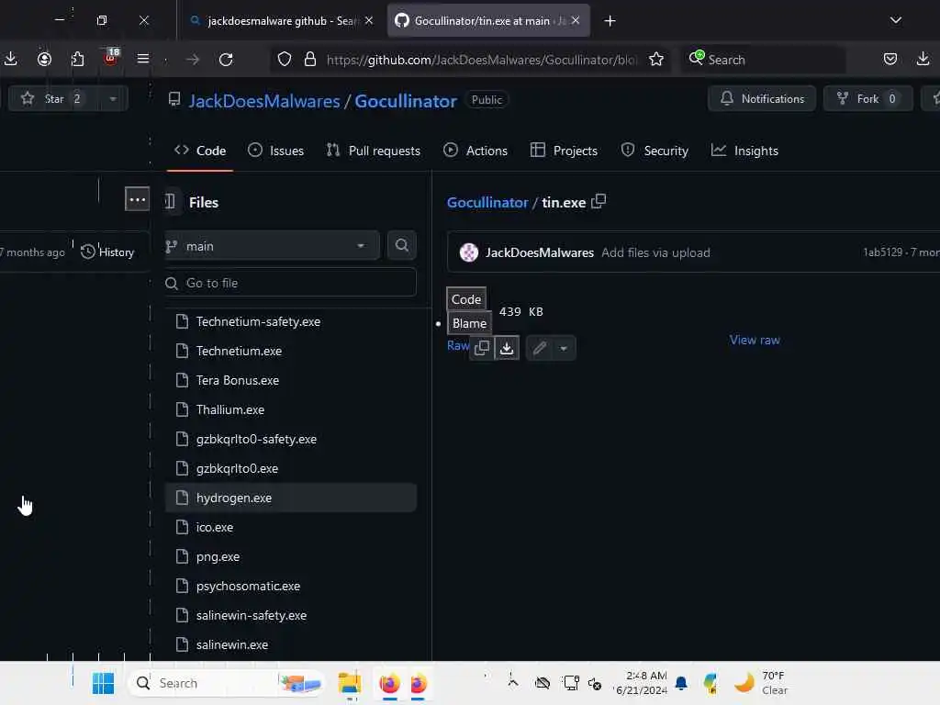The height and width of the screenshot is (705, 940).
Task: Copy raw file contents icon
Action: [482, 348]
